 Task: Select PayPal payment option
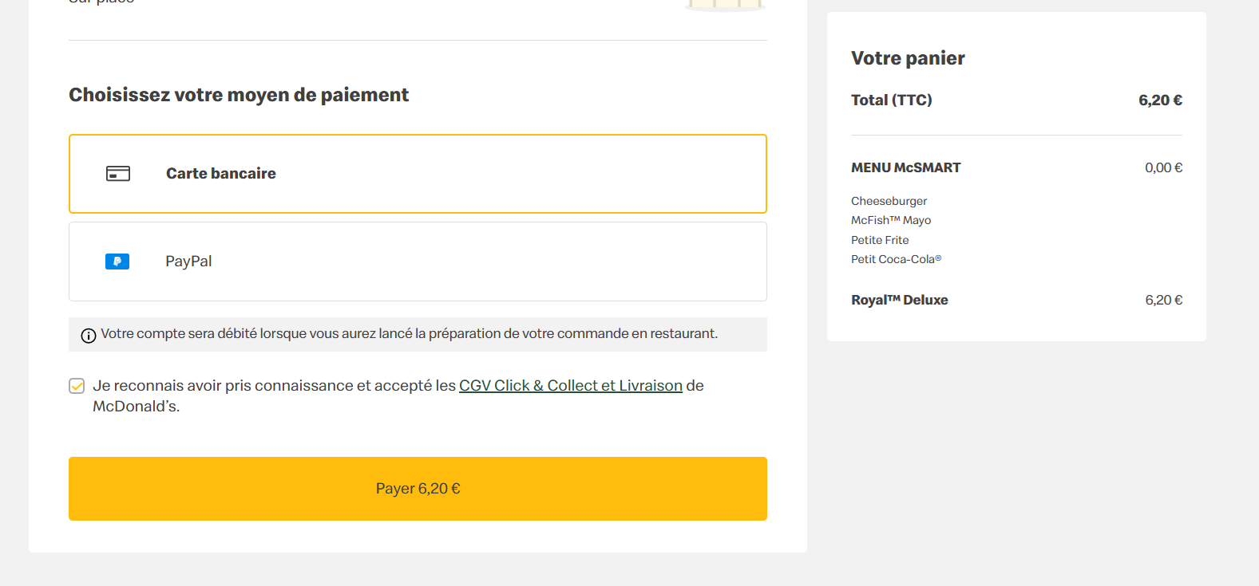coord(418,262)
